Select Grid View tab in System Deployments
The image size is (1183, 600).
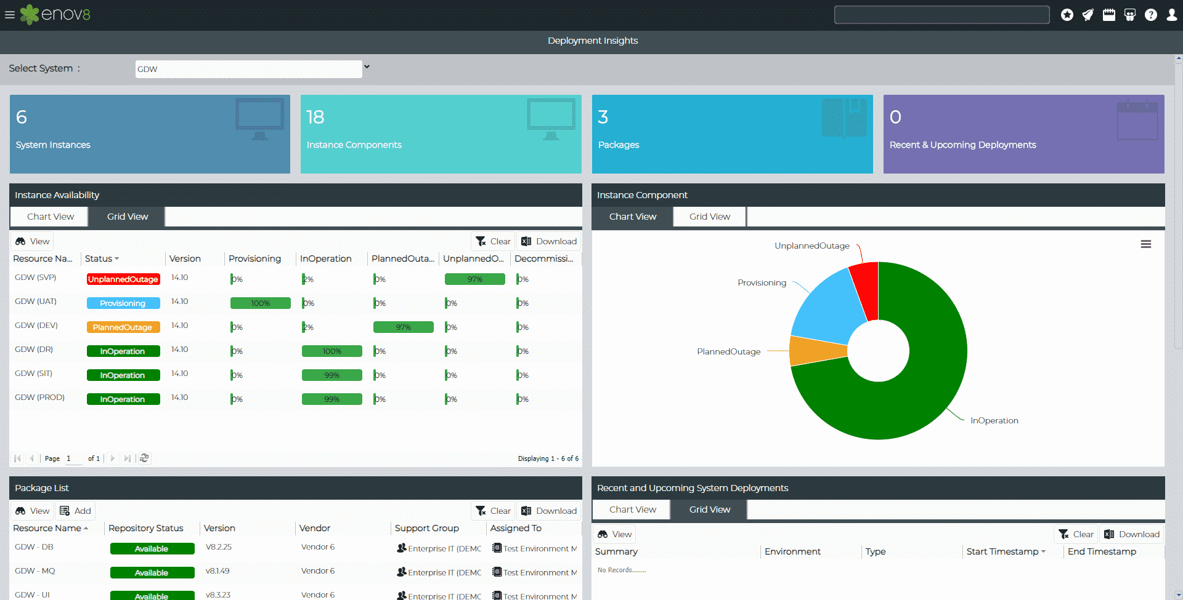click(x=710, y=510)
